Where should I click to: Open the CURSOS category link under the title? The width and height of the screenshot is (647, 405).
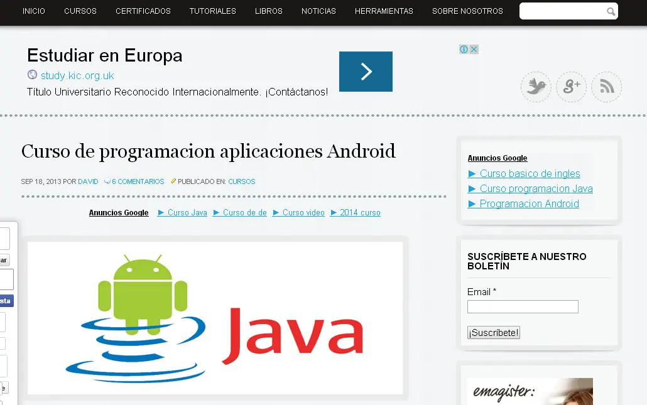click(242, 181)
